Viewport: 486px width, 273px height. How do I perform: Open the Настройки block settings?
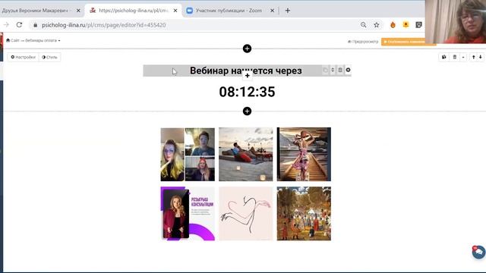coord(24,58)
